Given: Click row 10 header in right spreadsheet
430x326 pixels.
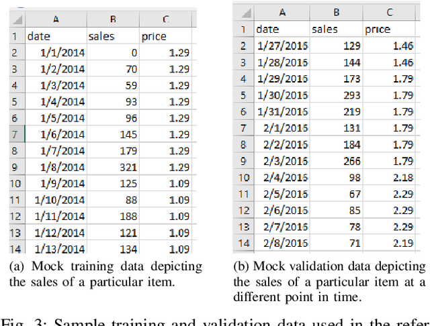Looking at the screenshot, I should click(243, 177).
